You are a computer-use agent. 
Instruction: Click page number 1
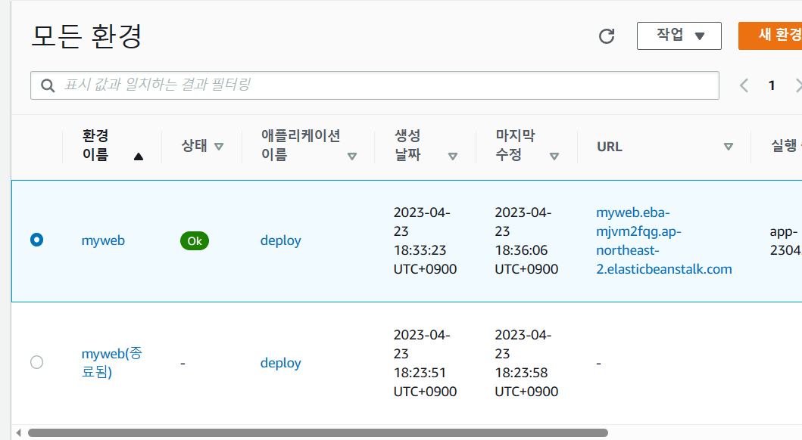point(772,85)
